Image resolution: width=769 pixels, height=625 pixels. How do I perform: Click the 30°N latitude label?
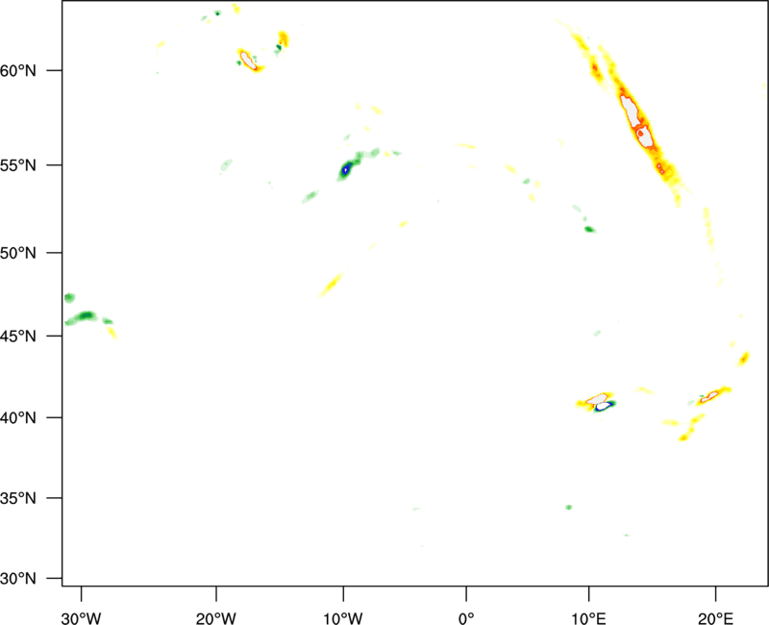(x=18, y=579)
